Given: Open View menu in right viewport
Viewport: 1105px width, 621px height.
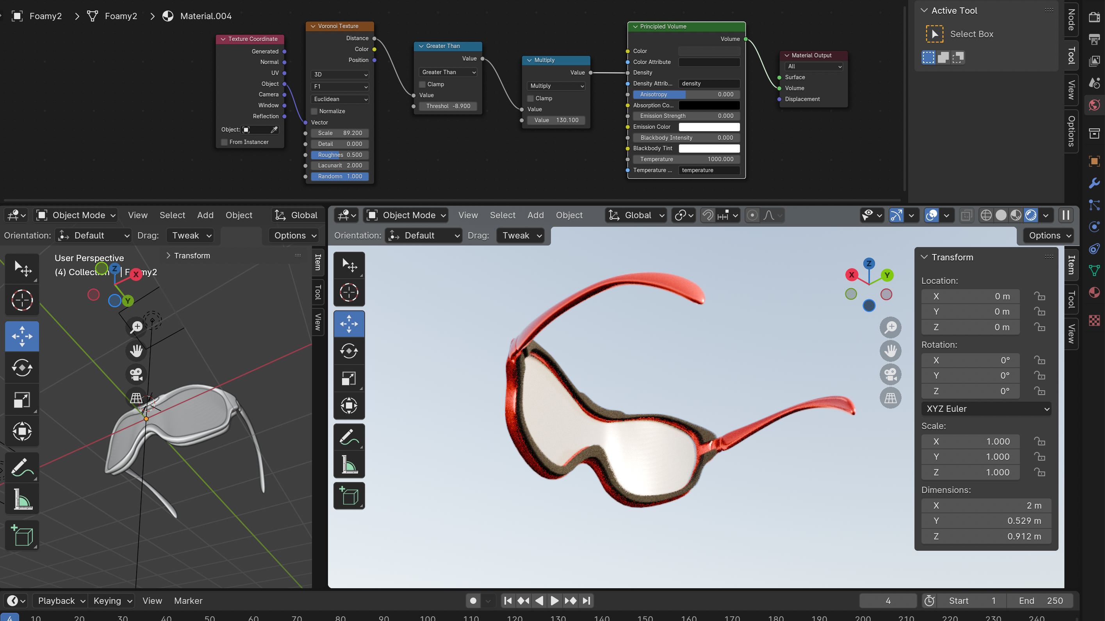Looking at the screenshot, I should [x=468, y=215].
